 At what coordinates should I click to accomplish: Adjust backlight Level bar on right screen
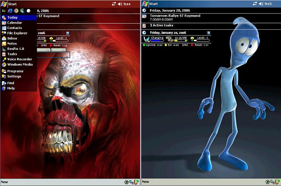coord(201,41)
